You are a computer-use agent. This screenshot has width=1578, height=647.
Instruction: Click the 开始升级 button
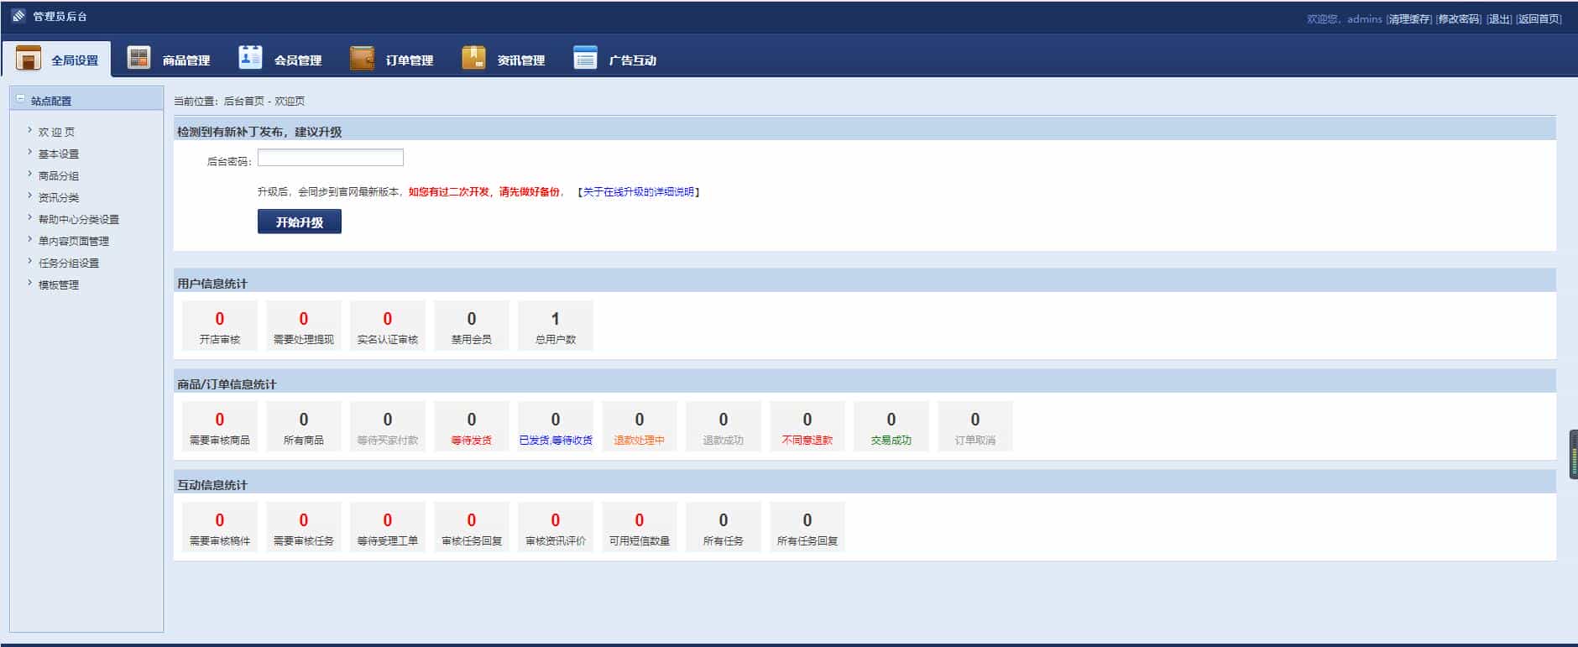[300, 222]
